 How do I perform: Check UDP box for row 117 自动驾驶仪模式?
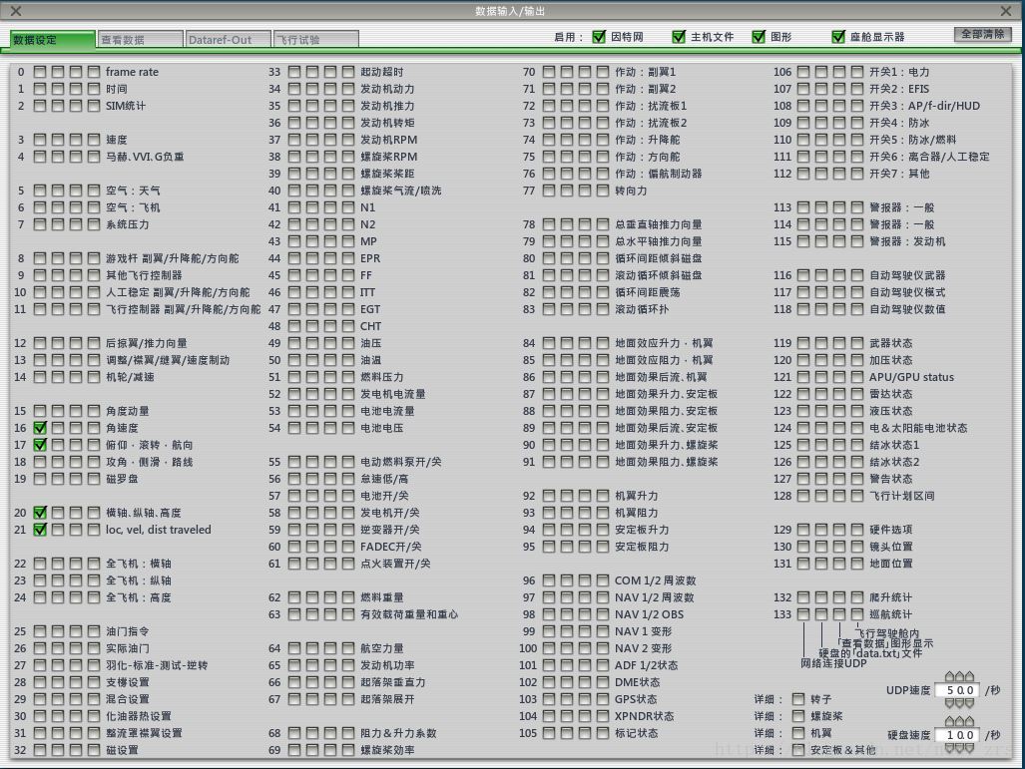click(x=803, y=292)
